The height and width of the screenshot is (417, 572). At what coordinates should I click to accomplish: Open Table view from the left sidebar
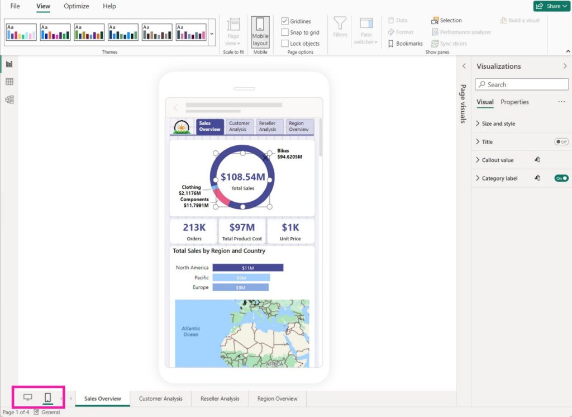point(8,81)
